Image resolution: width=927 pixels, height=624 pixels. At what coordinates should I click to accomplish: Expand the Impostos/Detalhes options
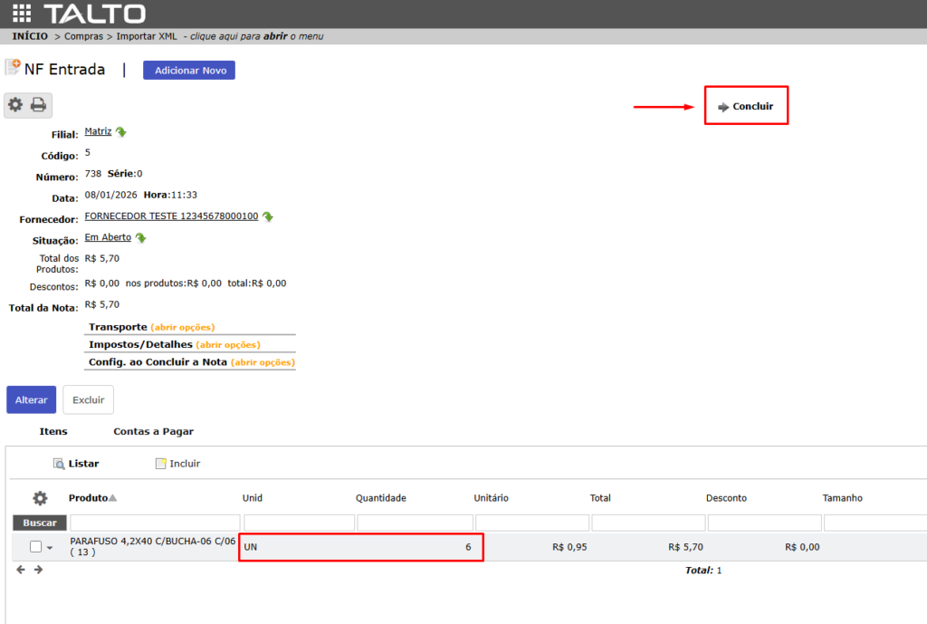coord(227,345)
